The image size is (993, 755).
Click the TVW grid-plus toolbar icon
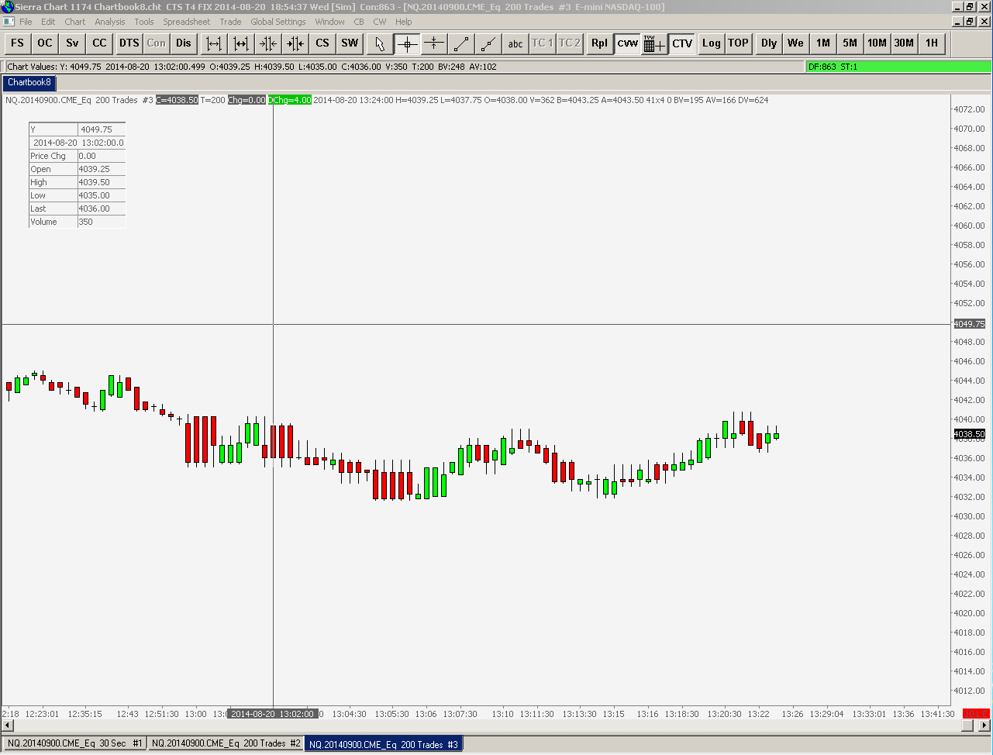(x=654, y=43)
